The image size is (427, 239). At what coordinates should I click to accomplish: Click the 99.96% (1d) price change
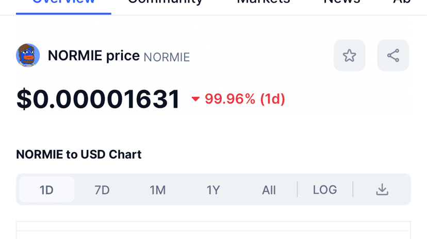(x=245, y=99)
